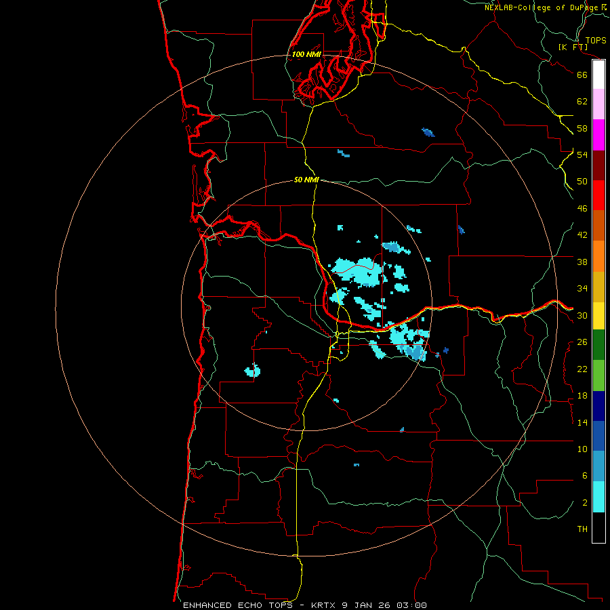Pick the black TH threshold swatch
This screenshot has height=610, width=610.
tap(598, 527)
